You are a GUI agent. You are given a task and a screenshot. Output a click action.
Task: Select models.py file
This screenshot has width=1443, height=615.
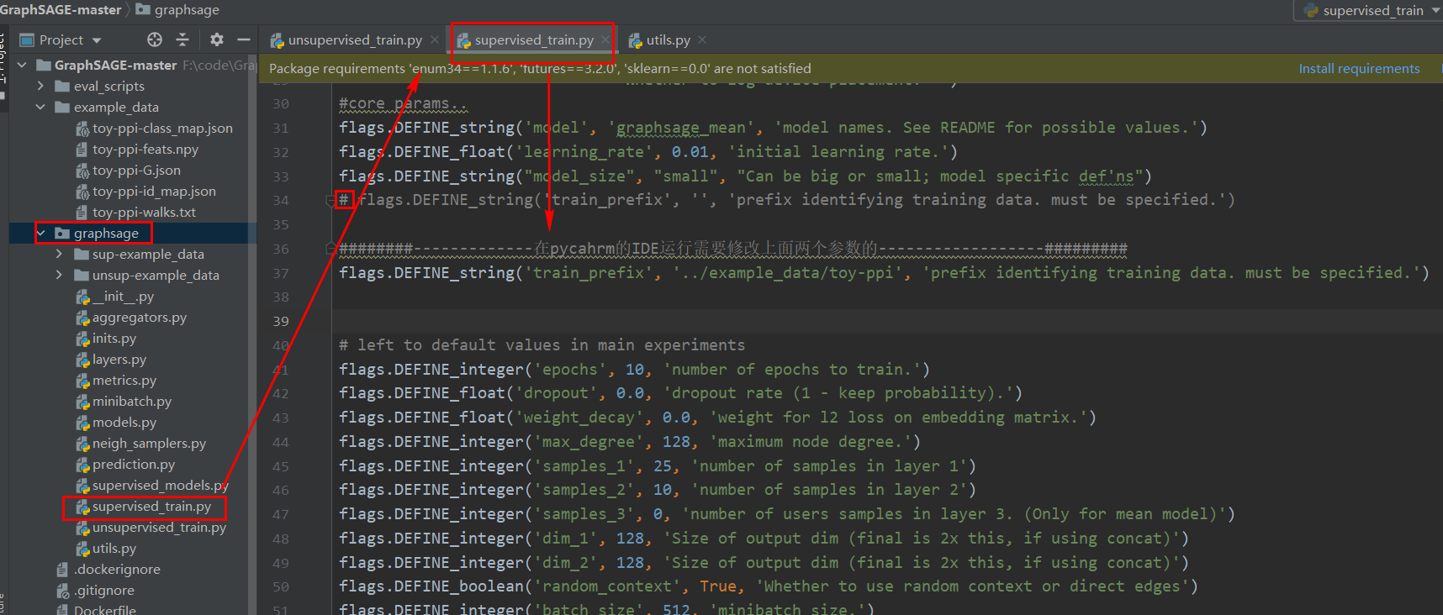124,422
